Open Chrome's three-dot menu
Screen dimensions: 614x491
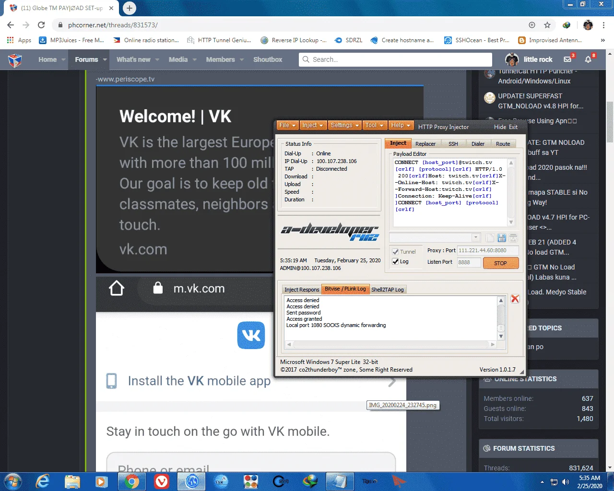pyautogui.click(x=604, y=25)
